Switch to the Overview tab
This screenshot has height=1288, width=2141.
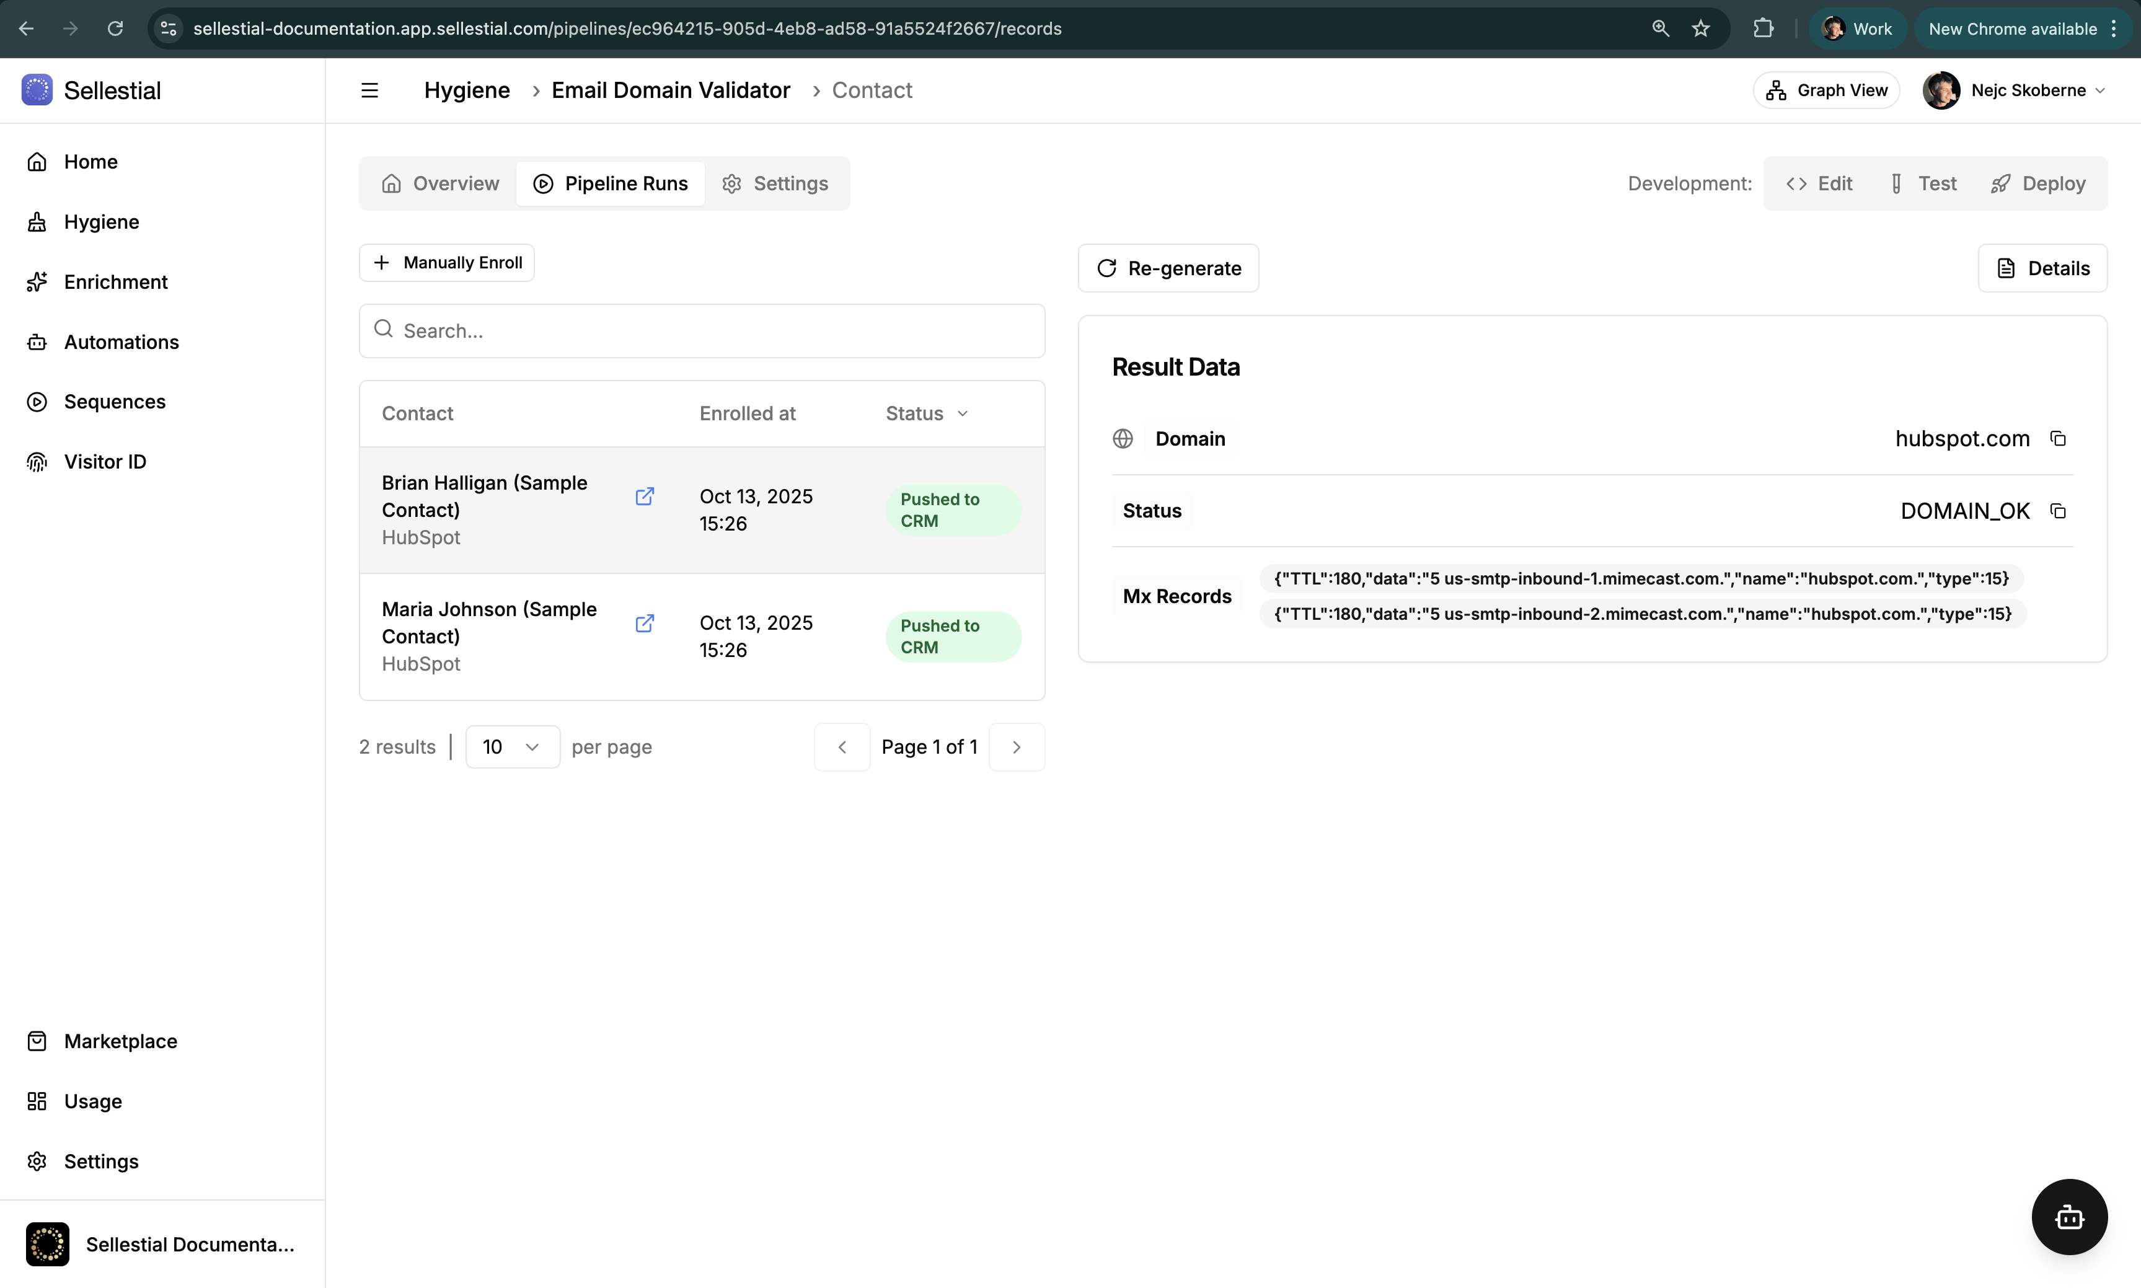pyautogui.click(x=441, y=183)
